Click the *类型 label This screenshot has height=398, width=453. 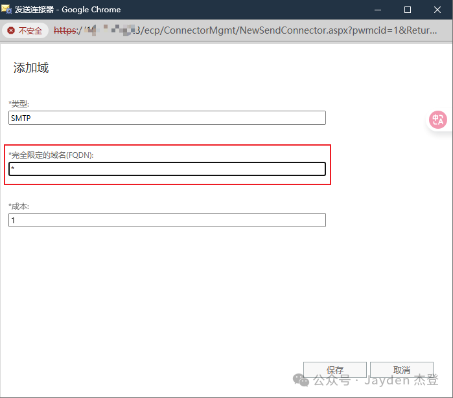click(18, 104)
